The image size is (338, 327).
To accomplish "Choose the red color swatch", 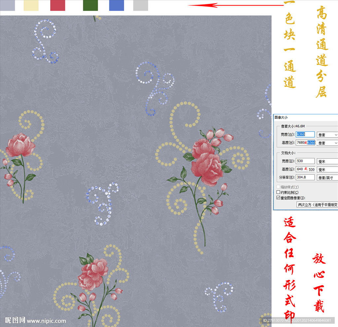I will pos(58,5).
